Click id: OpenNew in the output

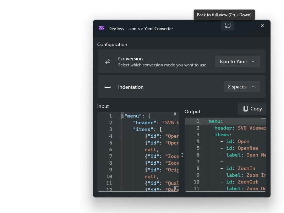pos(242,148)
